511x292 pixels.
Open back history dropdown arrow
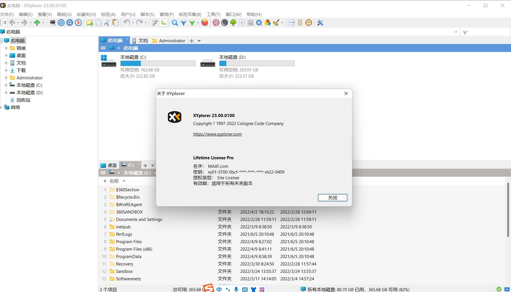(x=18, y=23)
